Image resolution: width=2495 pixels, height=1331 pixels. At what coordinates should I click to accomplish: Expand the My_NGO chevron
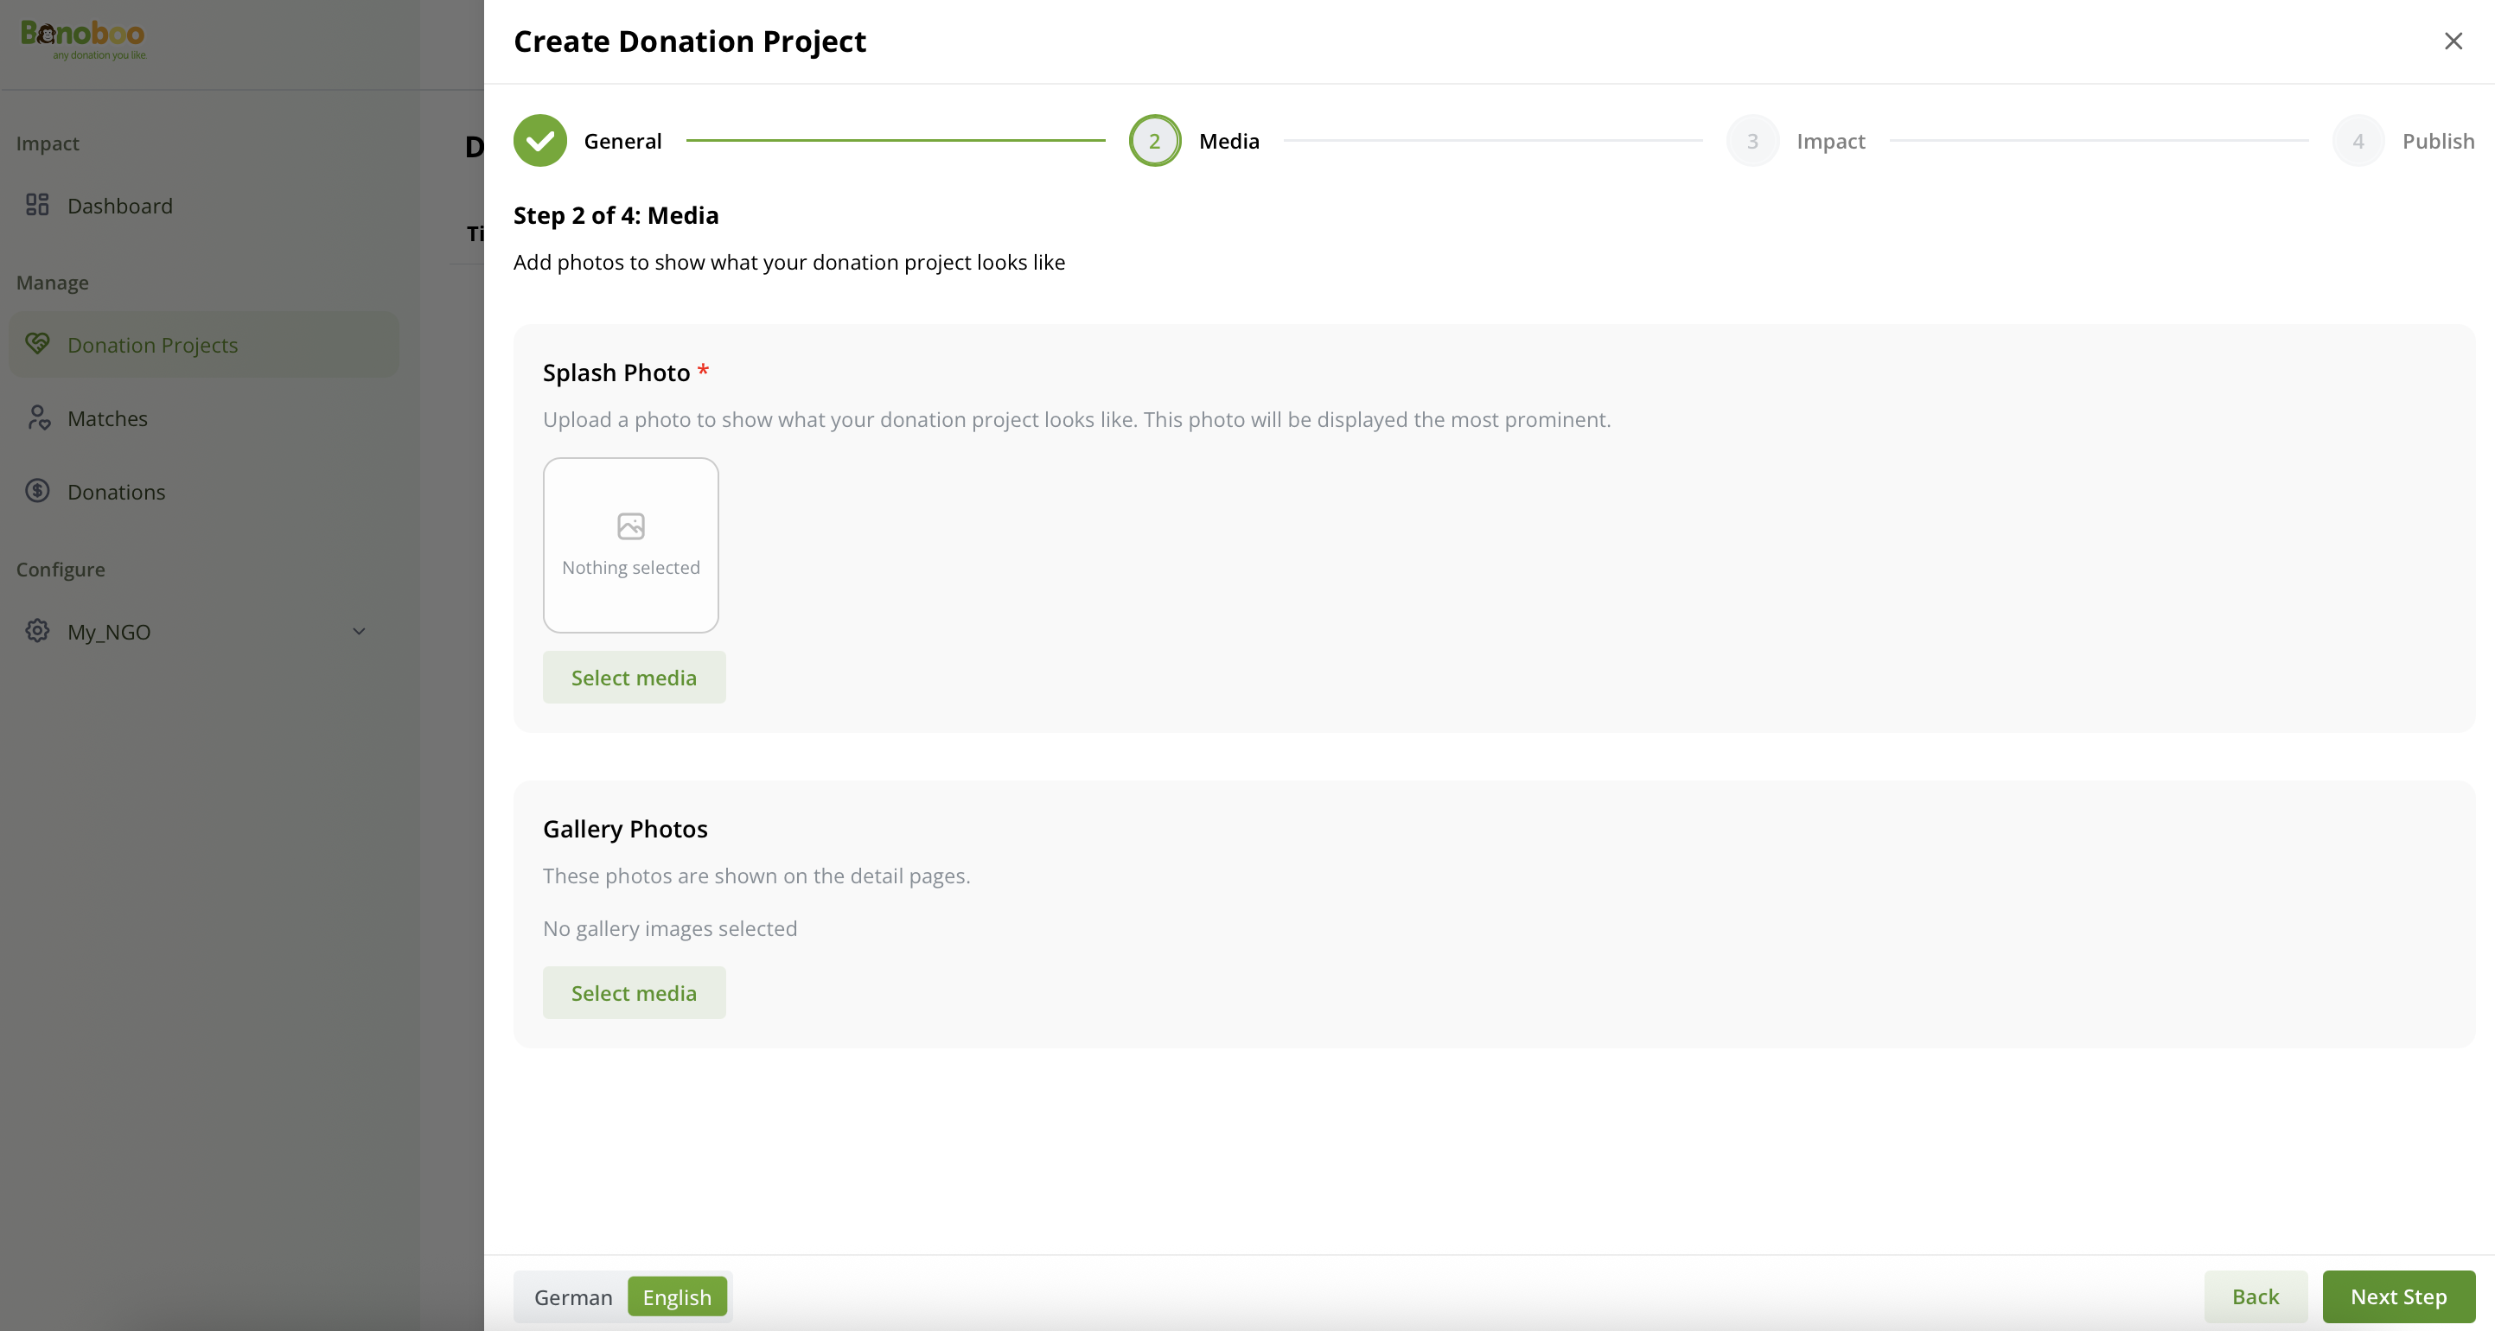coord(359,631)
